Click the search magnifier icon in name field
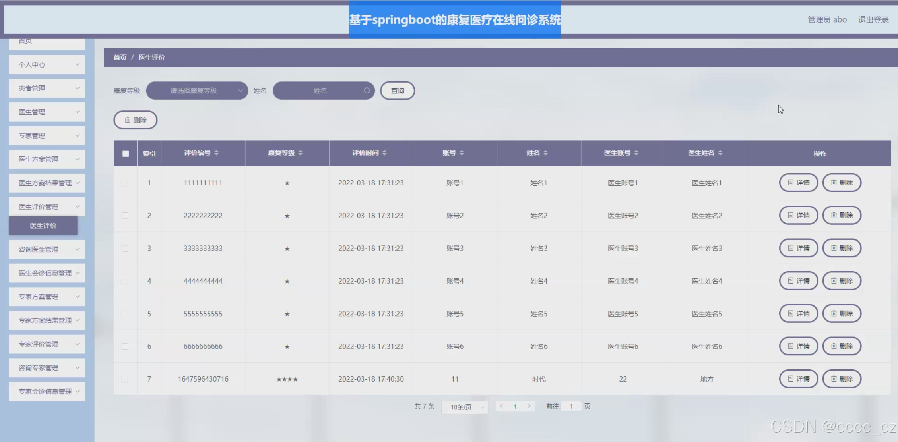This screenshot has height=442, width=898. coord(367,91)
